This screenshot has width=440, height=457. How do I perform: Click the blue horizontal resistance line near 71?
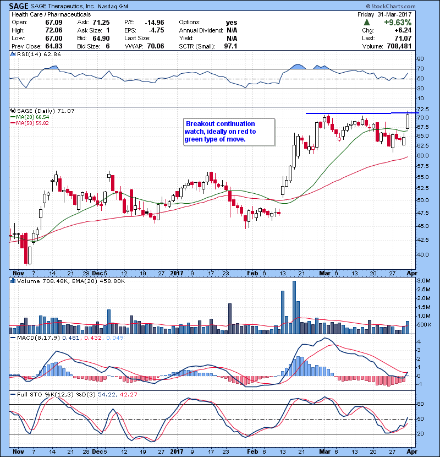coord(362,113)
